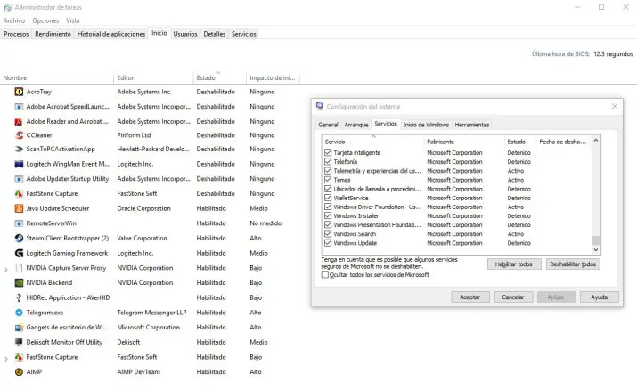The width and height of the screenshot is (637, 390).
Task: Enable Ocultar todos los servicios de Microsoft
Action: pos(325,275)
